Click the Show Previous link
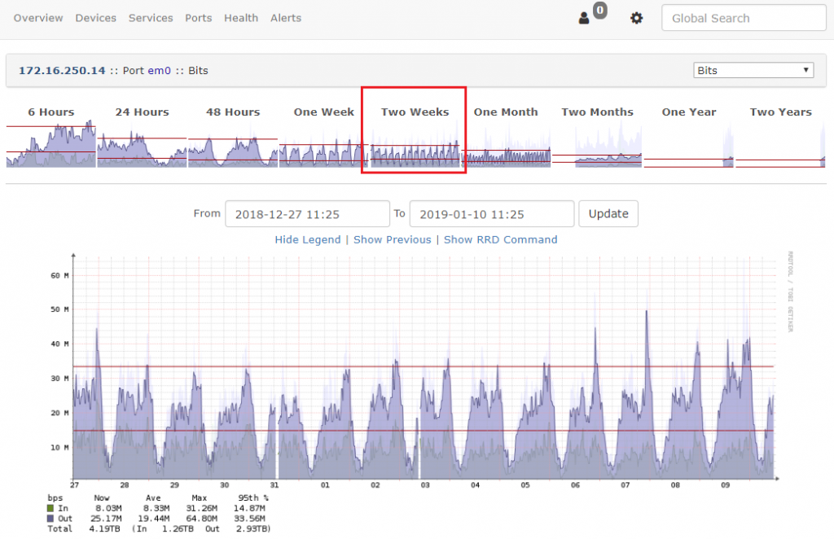This screenshot has height=539, width=834. coord(393,239)
